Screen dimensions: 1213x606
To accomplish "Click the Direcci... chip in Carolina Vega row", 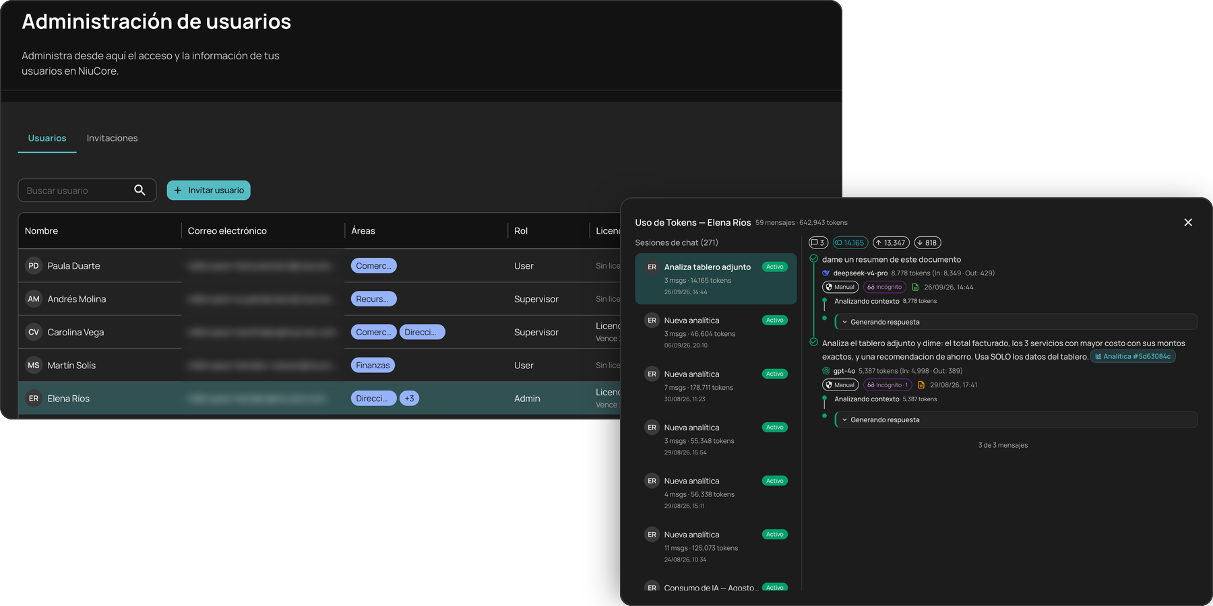I will click(x=422, y=332).
